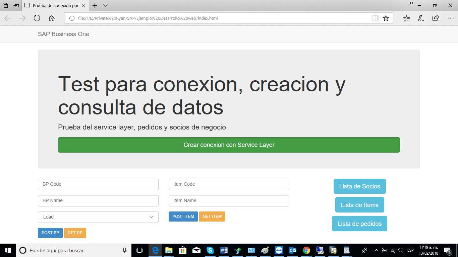Viewport: 458px width, 257px height.
Task: Switch to Reading view
Action: pos(375,18)
